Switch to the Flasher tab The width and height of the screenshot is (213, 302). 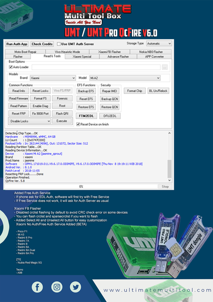18,57
